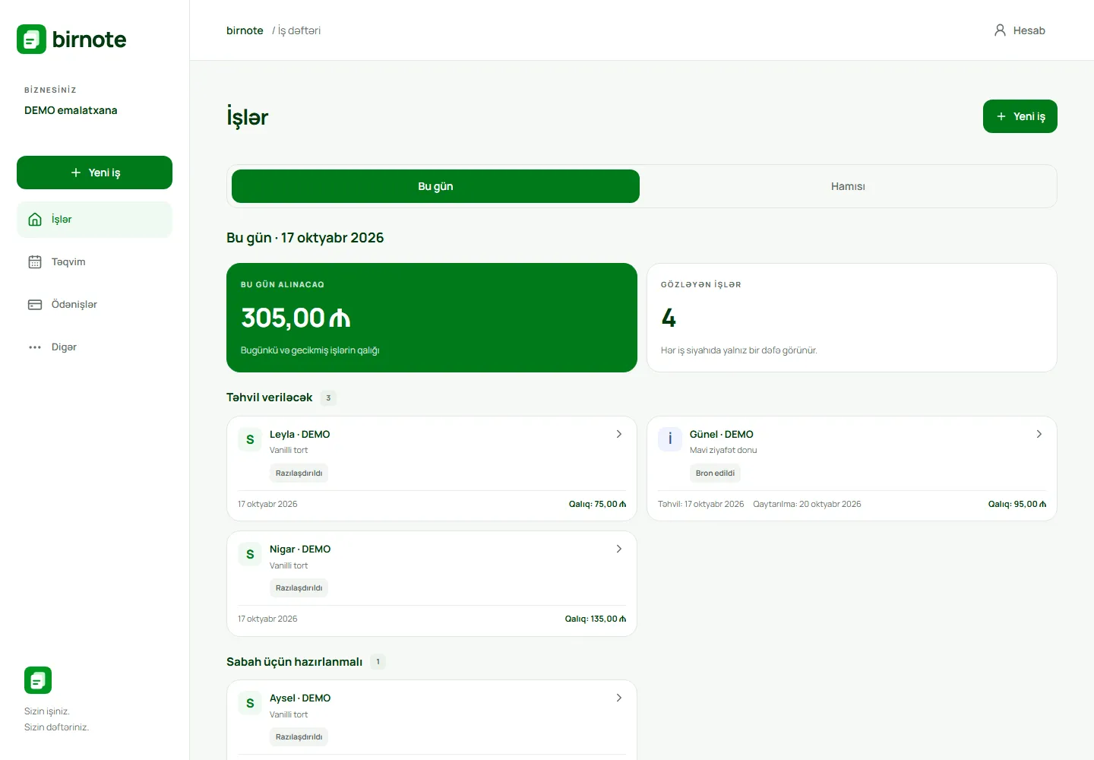Open the Bu gün alınacaq green card
1094x760 pixels.
click(432, 318)
